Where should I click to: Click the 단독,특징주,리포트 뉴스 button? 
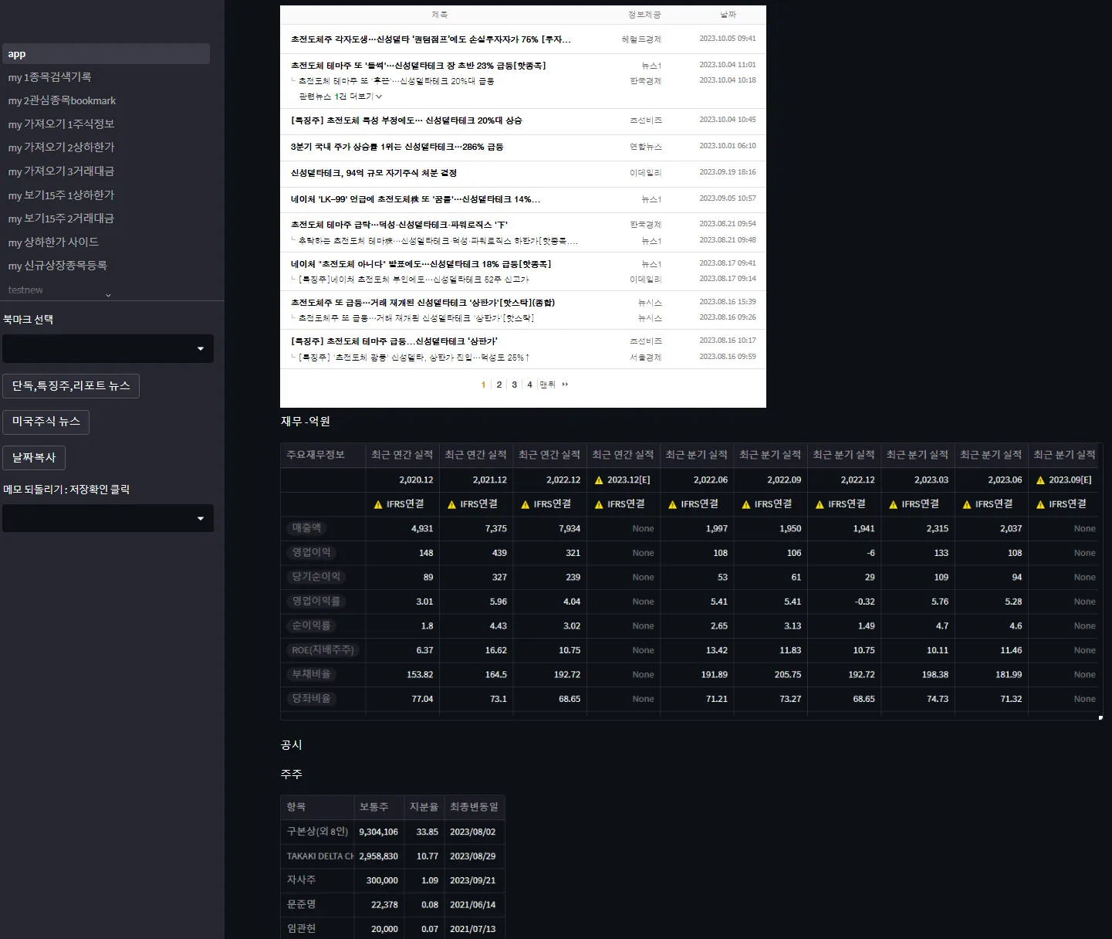[71, 386]
